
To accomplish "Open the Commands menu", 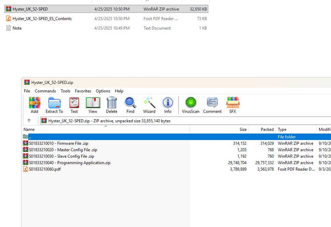I will click(45, 91).
